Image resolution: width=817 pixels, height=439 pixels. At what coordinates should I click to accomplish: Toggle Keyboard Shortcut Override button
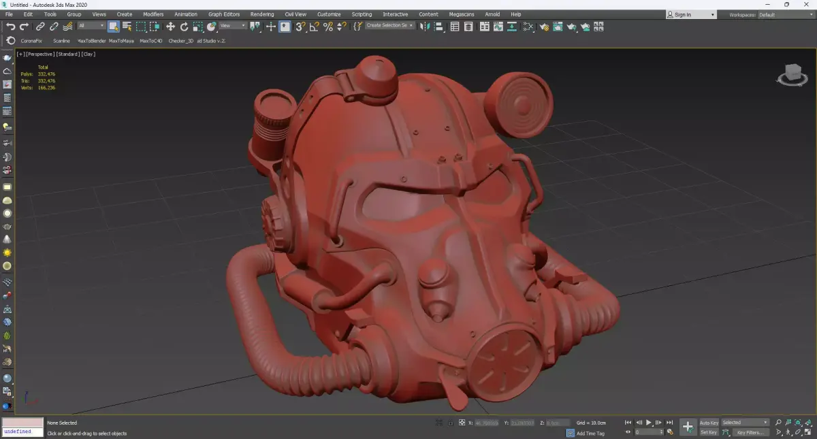[285, 27]
